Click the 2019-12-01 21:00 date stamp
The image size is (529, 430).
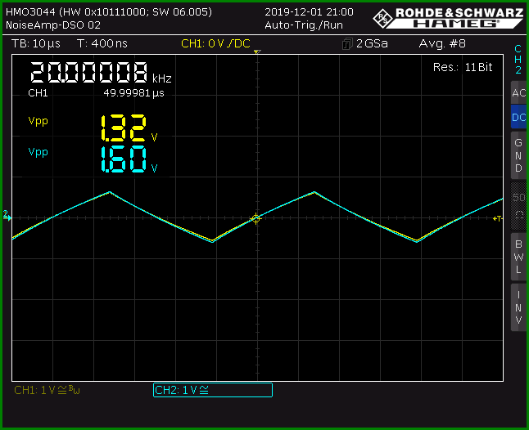point(309,12)
